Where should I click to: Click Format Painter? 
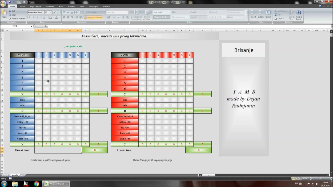coord(17,19)
